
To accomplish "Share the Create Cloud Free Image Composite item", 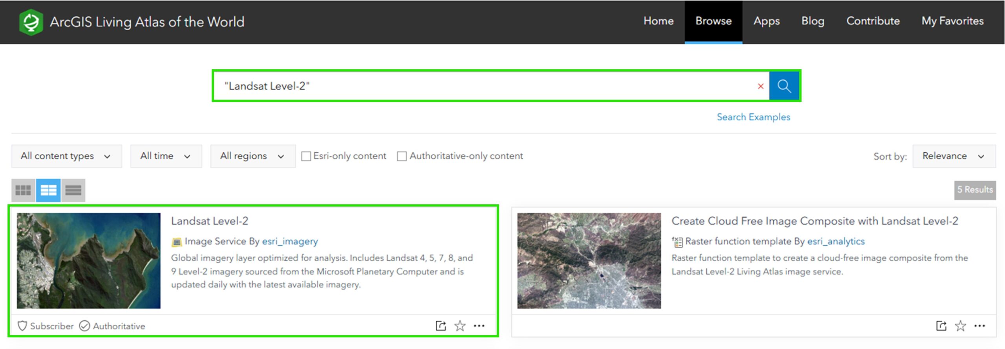I will tap(941, 326).
